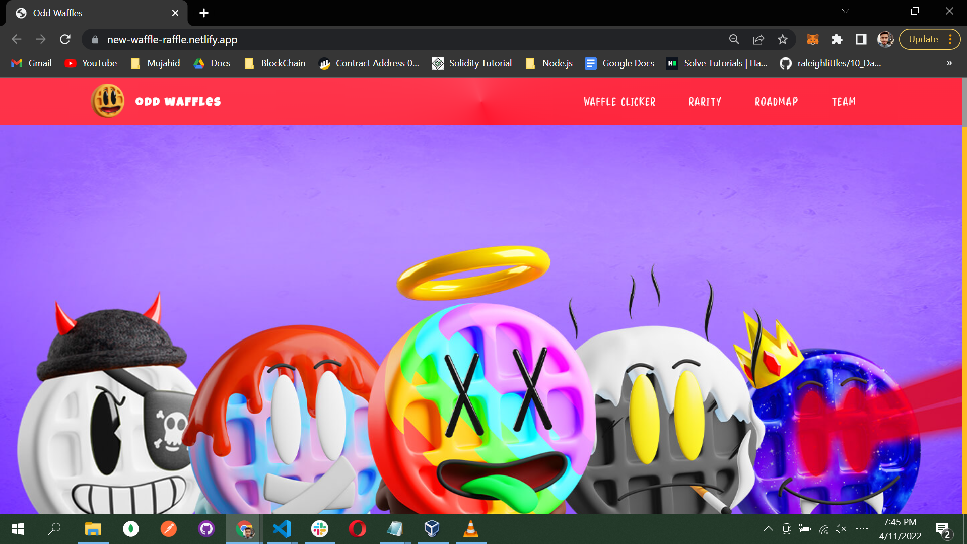Click the MetaMask fox extension icon
This screenshot has width=967, height=544.
pyautogui.click(x=812, y=39)
